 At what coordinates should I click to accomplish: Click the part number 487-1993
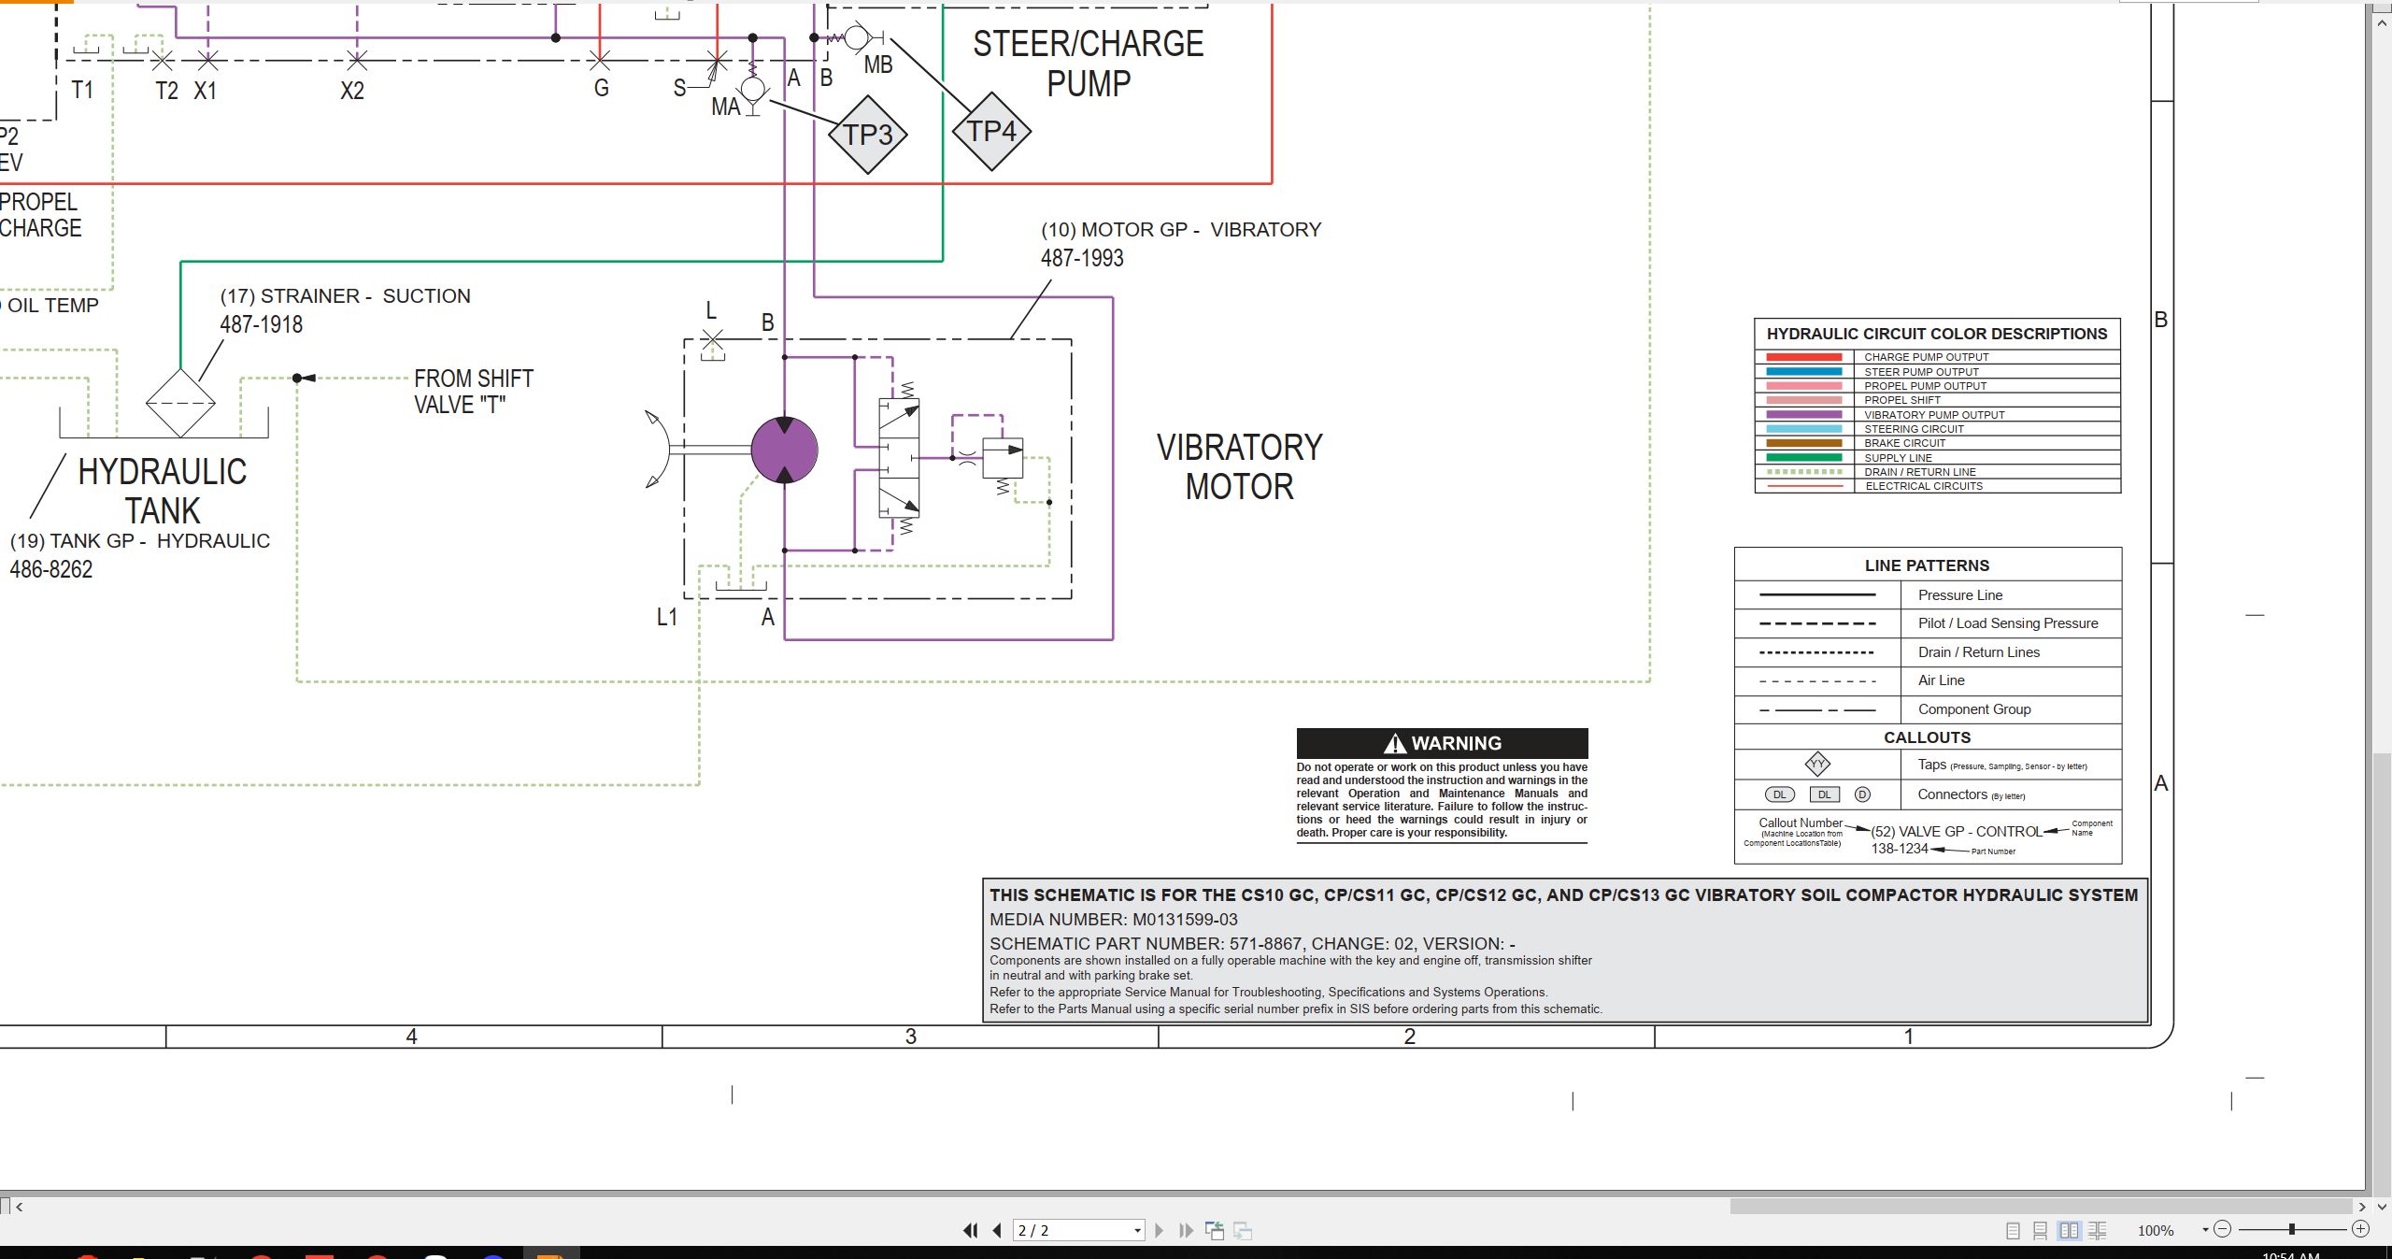[x=1082, y=258]
